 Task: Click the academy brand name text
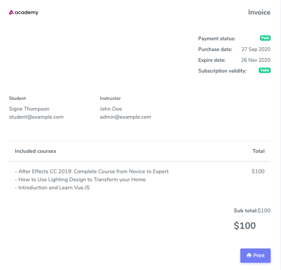27,13
